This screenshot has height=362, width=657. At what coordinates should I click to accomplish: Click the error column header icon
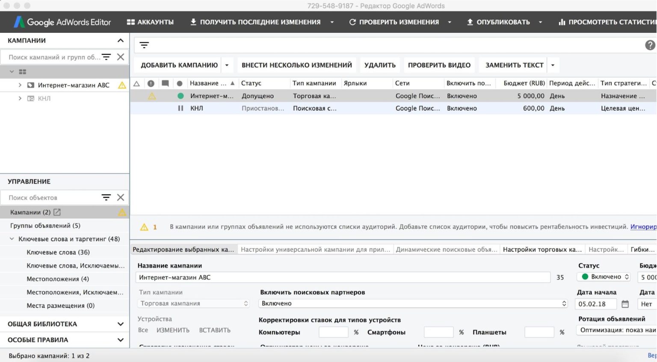[x=151, y=83]
